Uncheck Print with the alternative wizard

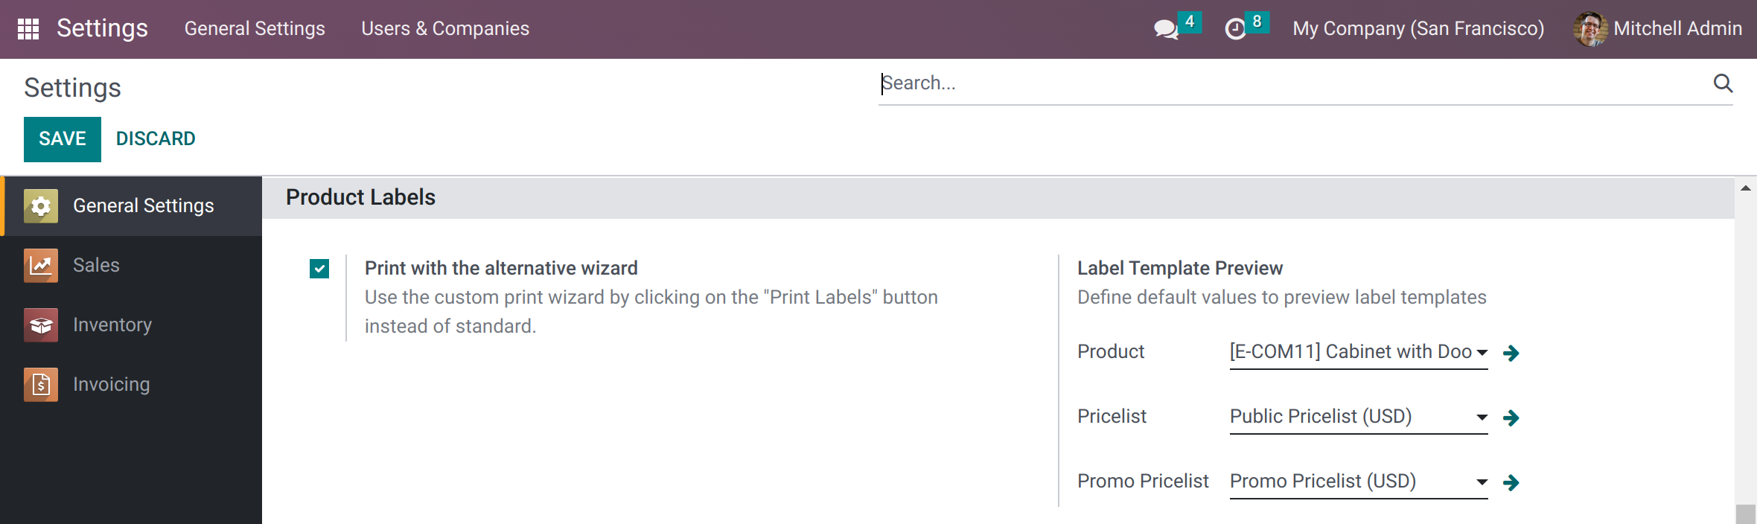[319, 269]
